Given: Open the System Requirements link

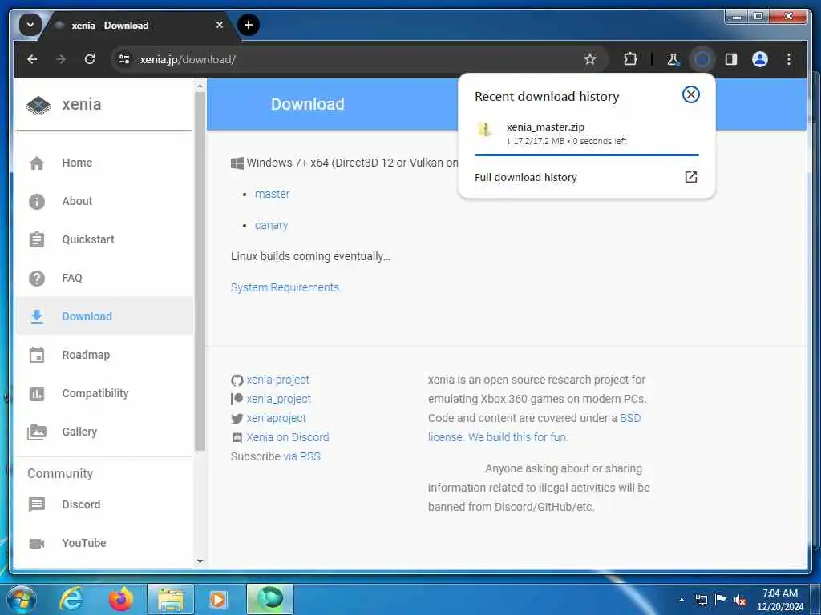Looking at the screenshot, I should pyautogui.click(x=285, y=287).
